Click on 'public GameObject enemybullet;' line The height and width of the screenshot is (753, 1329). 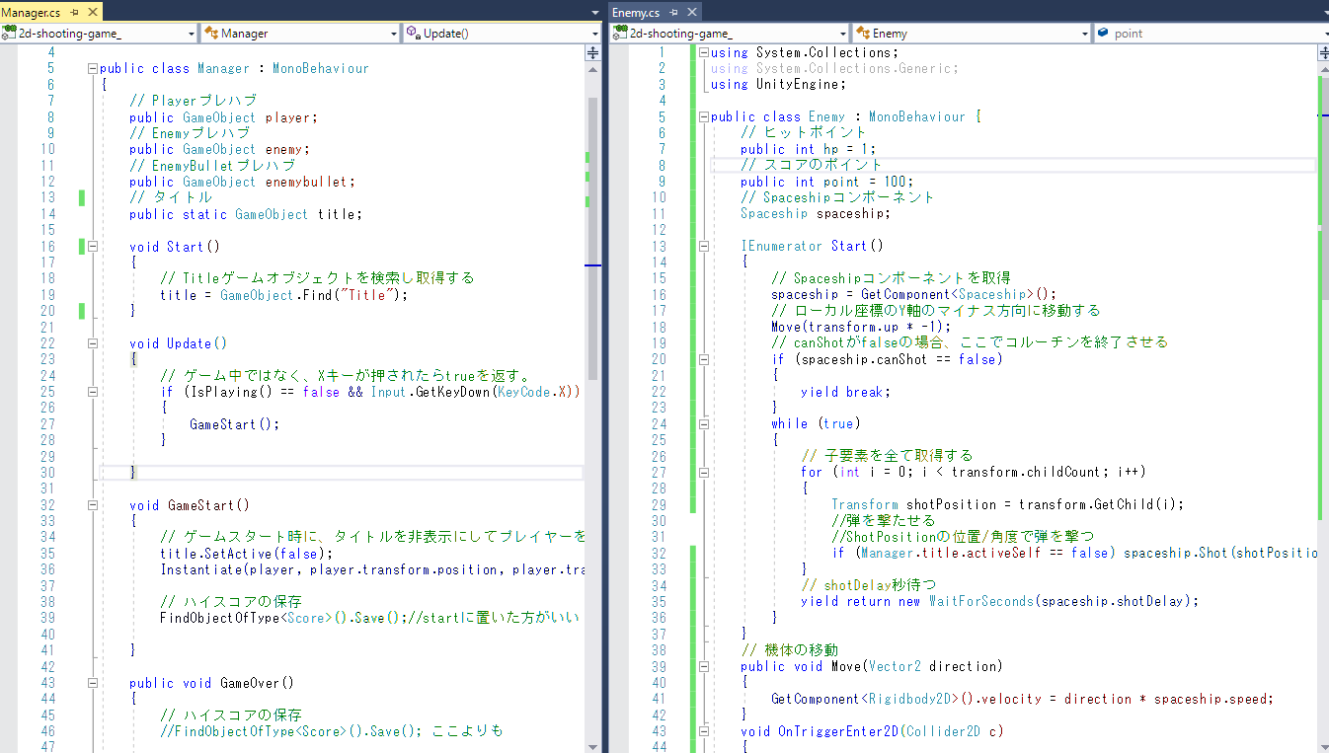242,182
